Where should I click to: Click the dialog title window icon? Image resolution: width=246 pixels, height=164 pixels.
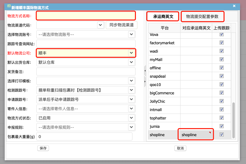tap(9, 6)
